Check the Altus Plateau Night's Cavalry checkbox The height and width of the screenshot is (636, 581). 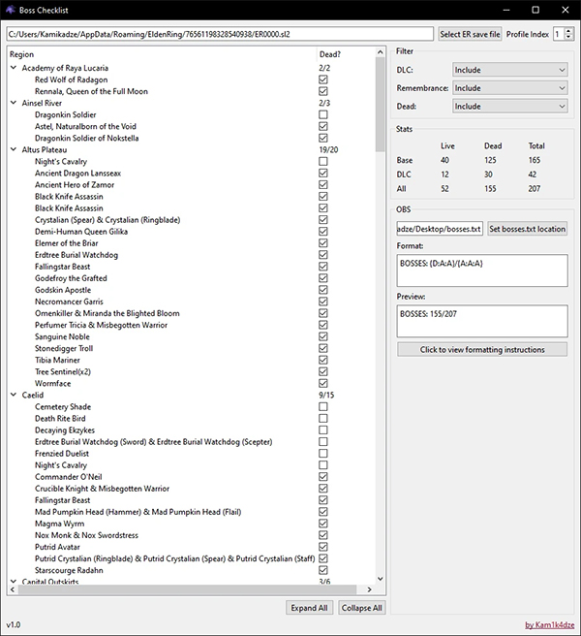click(322, 162)
